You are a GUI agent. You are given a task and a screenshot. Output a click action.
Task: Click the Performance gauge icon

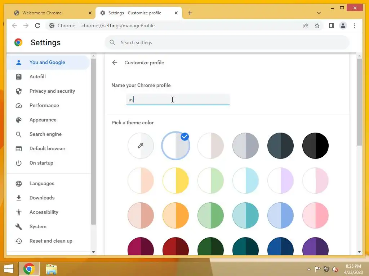[x=19, y=106]
